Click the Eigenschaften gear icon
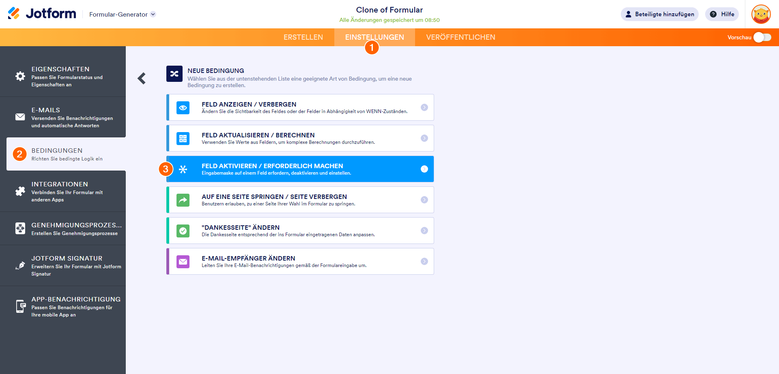The width and height of the screenshot is (779, 374). [20, 76]
